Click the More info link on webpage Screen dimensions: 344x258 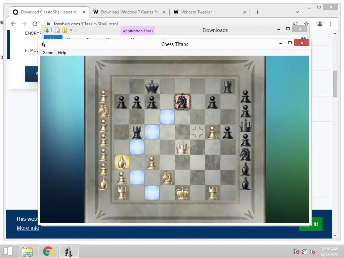click(x=28, y=228)
